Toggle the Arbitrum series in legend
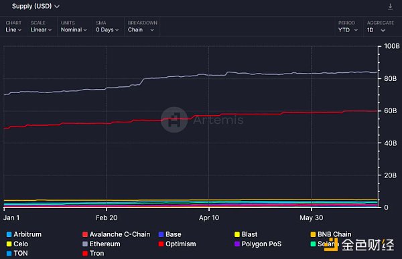 click(24, 234)
